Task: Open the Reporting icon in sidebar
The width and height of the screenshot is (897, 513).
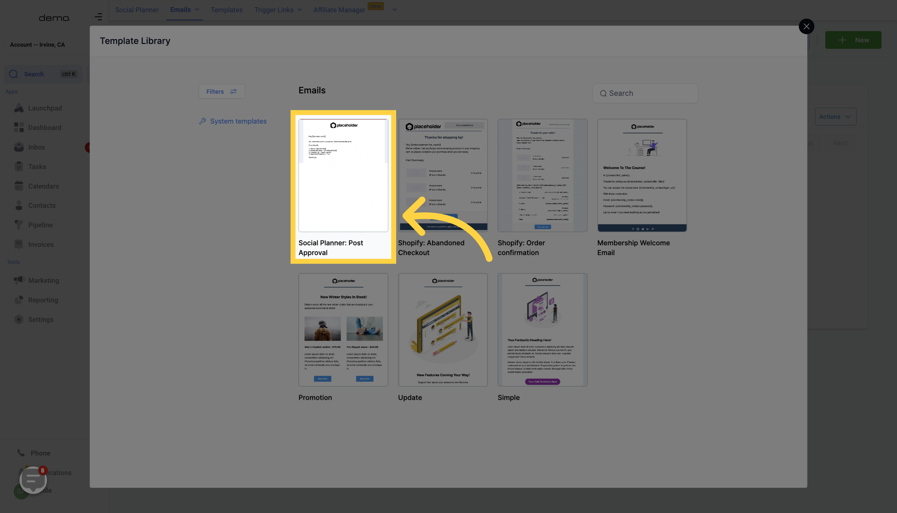Action: [18, 301]
